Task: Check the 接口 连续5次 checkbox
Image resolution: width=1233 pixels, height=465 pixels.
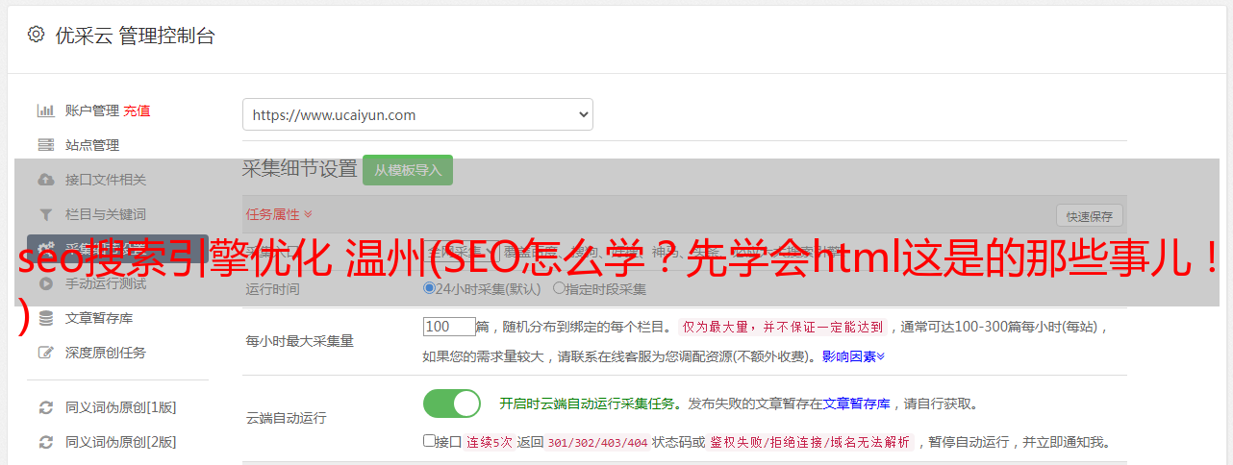Action: [430, 441]
